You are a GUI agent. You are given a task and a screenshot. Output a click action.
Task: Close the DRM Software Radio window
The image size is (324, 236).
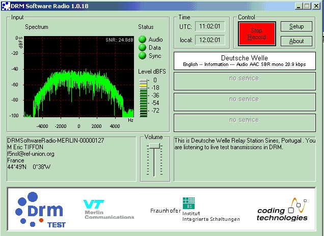(316, 6)
